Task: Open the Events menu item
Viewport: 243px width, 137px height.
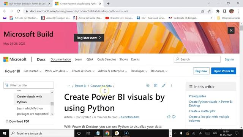Action: [136, 59]
